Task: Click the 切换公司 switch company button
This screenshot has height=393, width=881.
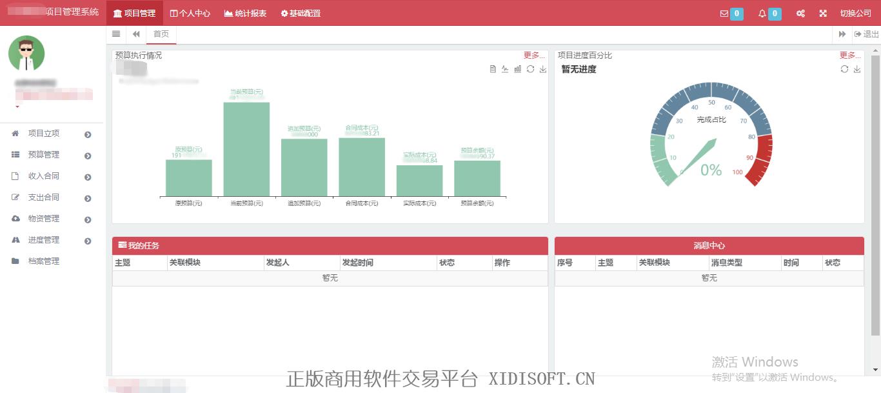Action: 855,14
